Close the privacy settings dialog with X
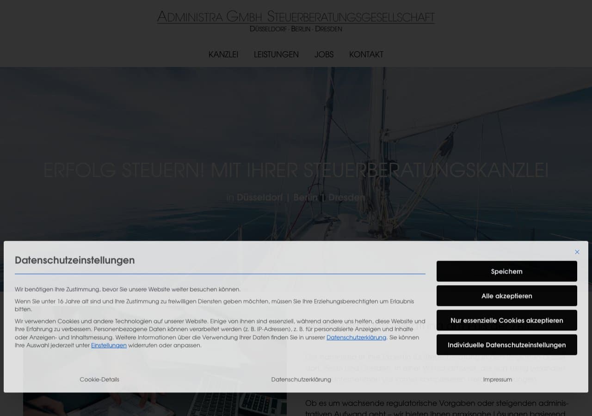Image resolution: width=592 pixels, height=416 pixels. pyautogui.click(x=577, y=252)
